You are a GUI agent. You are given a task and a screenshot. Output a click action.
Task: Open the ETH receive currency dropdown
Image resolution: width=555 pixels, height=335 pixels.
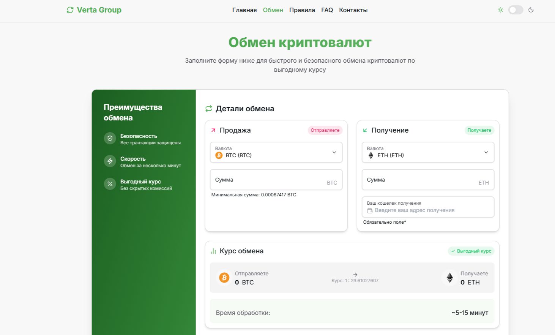(x=428, y=152)
